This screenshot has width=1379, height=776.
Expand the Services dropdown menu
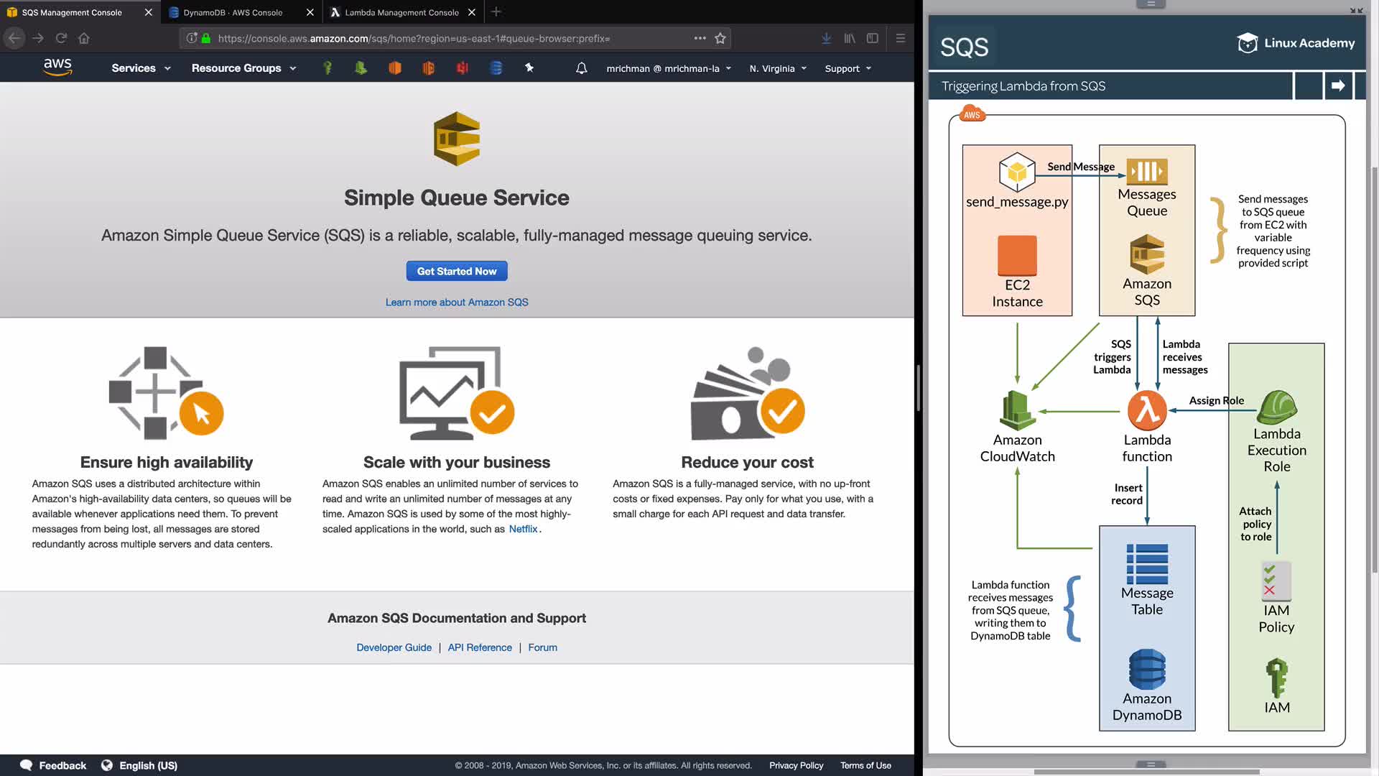pyautogui.click(x=141, y=68)
